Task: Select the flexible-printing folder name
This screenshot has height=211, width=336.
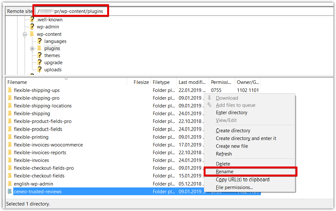Action: tap(31, 137)
